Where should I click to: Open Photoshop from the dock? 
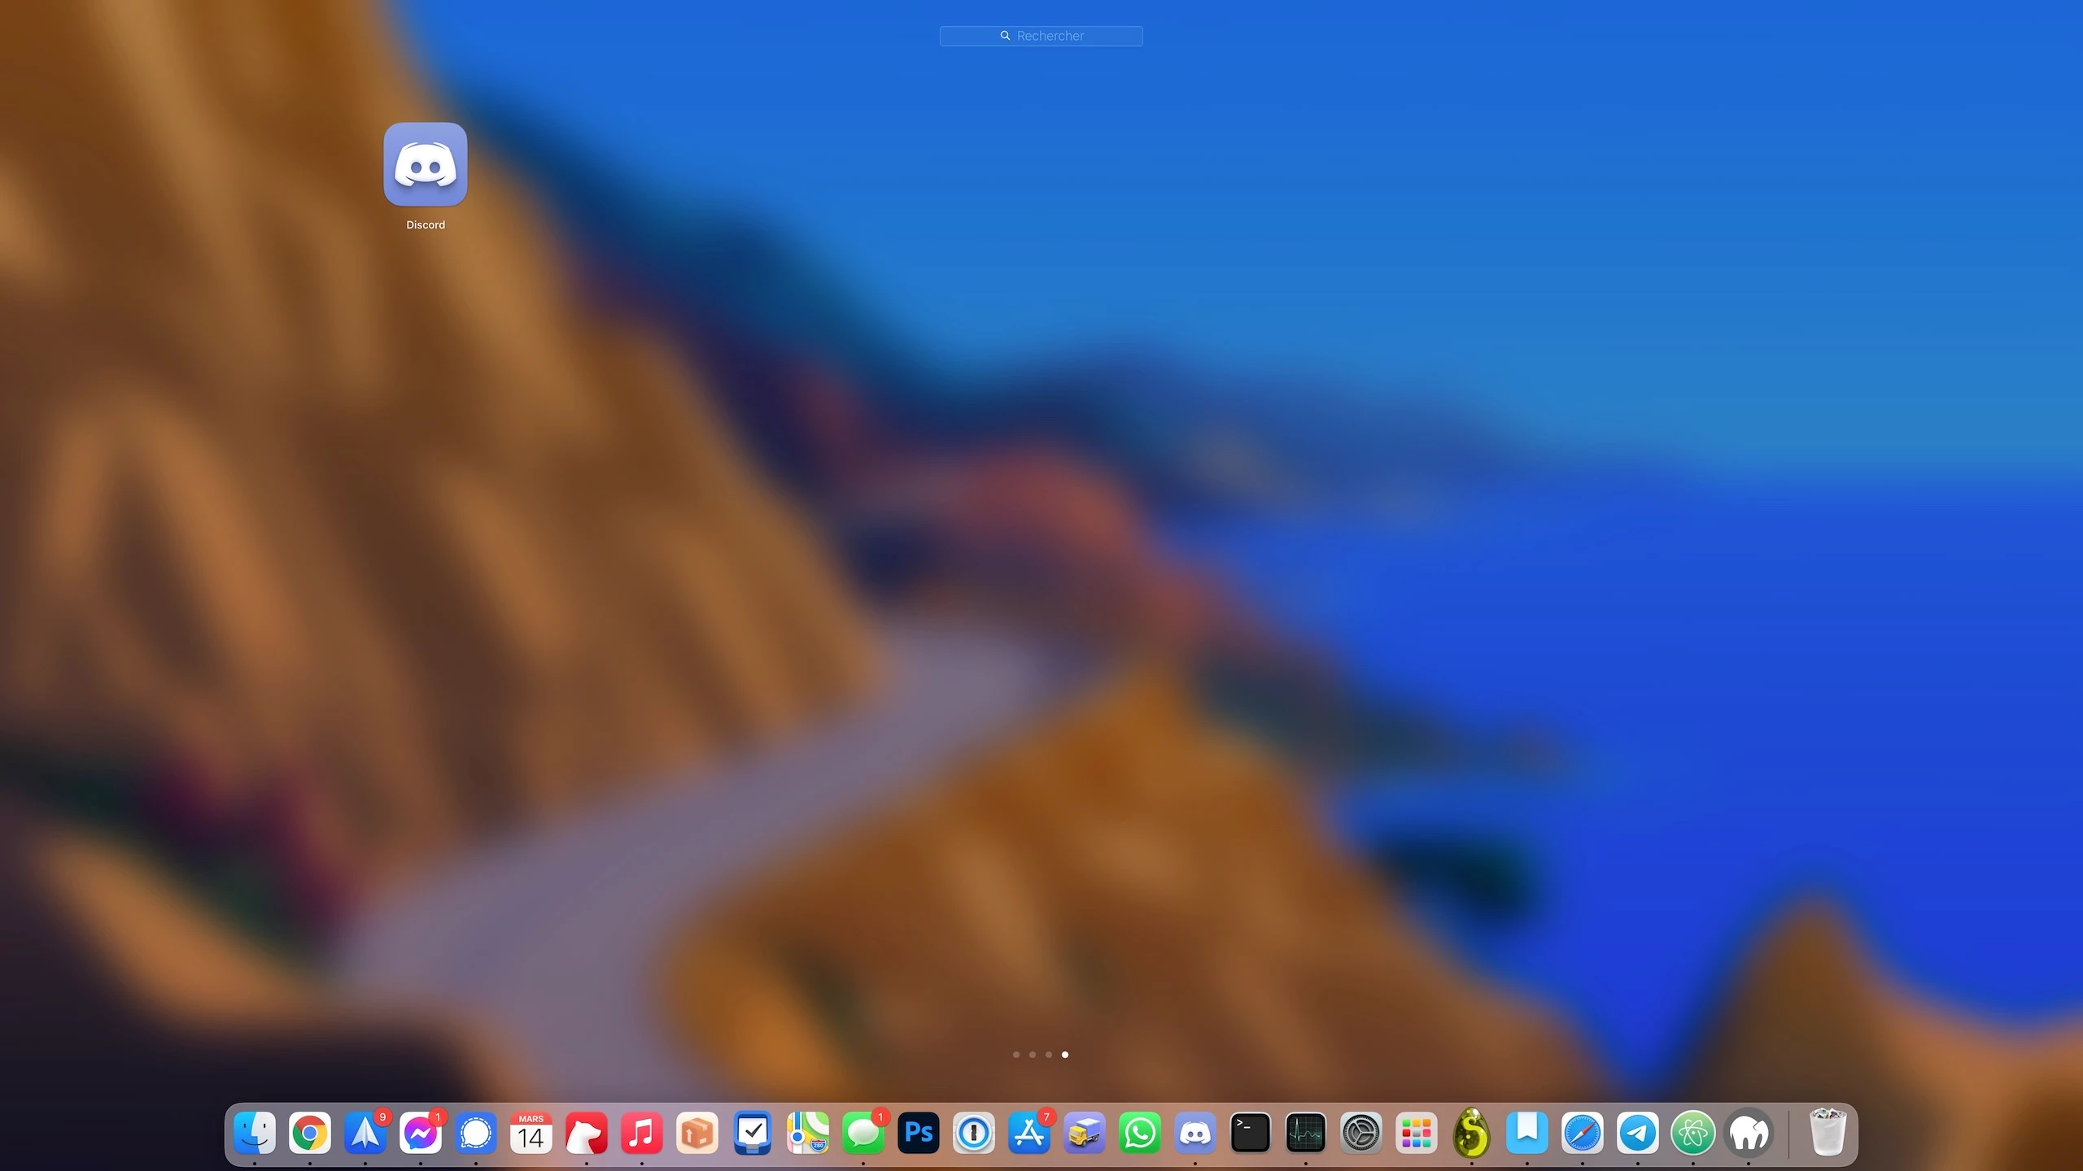(919, 1133)
